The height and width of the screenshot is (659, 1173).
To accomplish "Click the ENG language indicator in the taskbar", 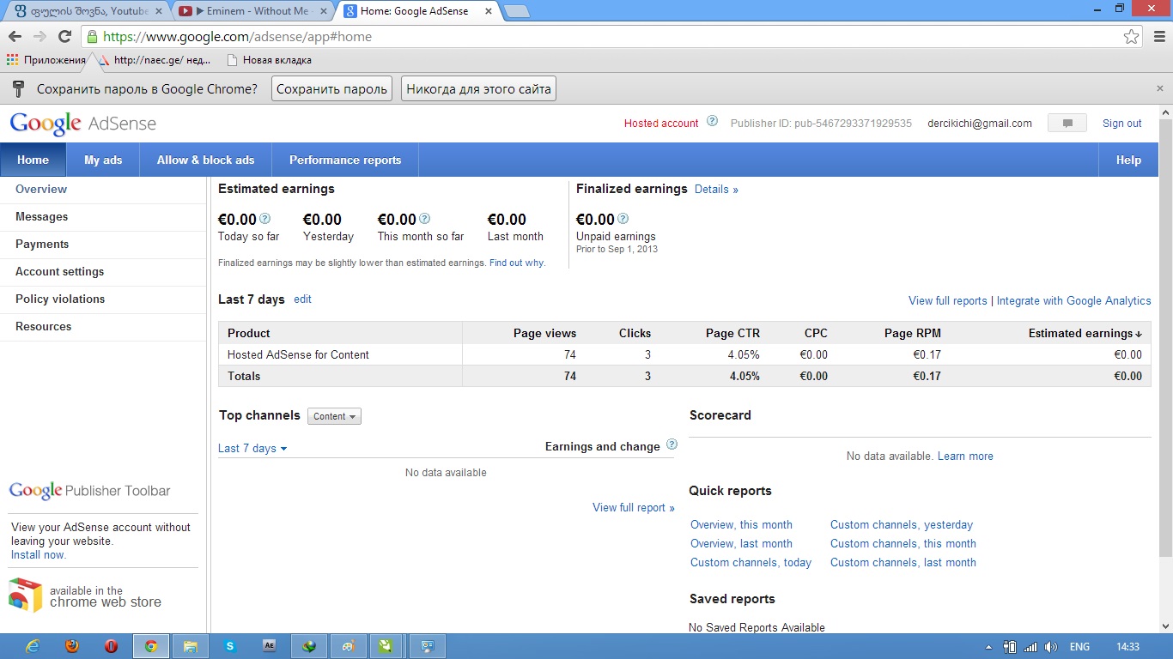I will 1079,647.
